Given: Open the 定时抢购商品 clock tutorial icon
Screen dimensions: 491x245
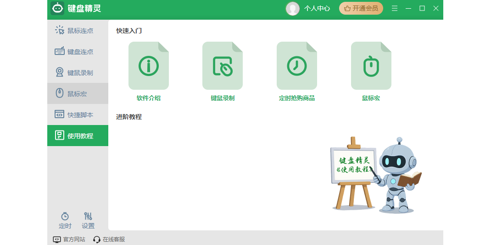Looking at the screenshot, I should [x=297, y=66].
